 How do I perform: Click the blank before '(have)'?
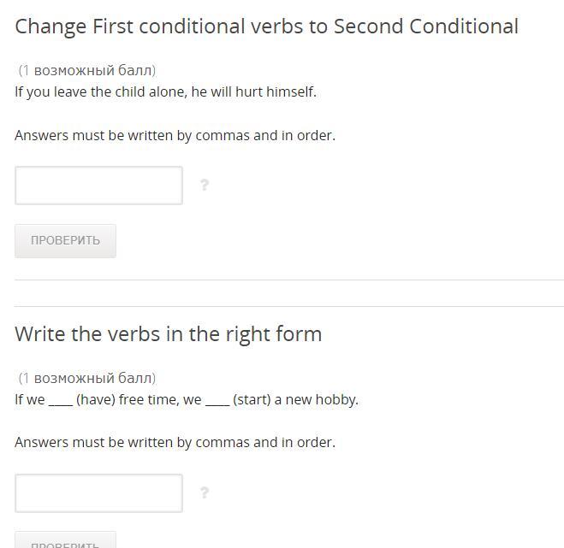pos(60,400)
